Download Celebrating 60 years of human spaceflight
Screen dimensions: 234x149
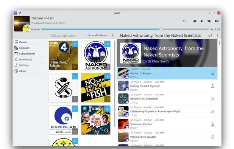212,111
